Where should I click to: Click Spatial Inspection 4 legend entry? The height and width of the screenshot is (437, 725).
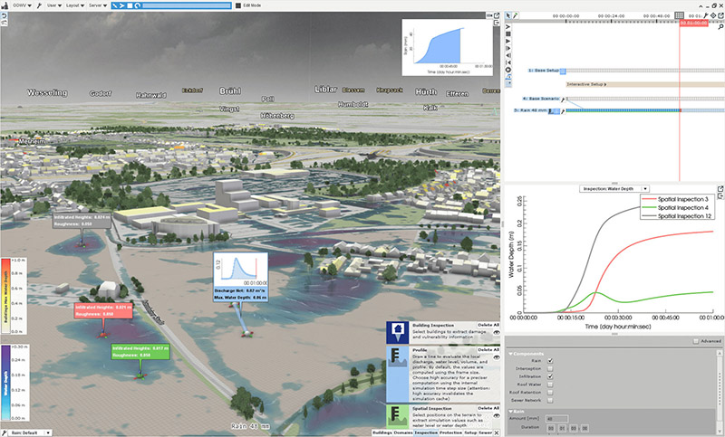[x=675, y=208]
